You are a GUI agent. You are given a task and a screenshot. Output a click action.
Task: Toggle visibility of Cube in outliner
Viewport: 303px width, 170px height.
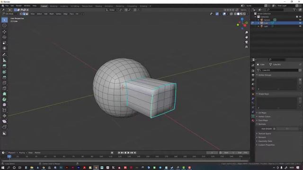pos(300,23)
